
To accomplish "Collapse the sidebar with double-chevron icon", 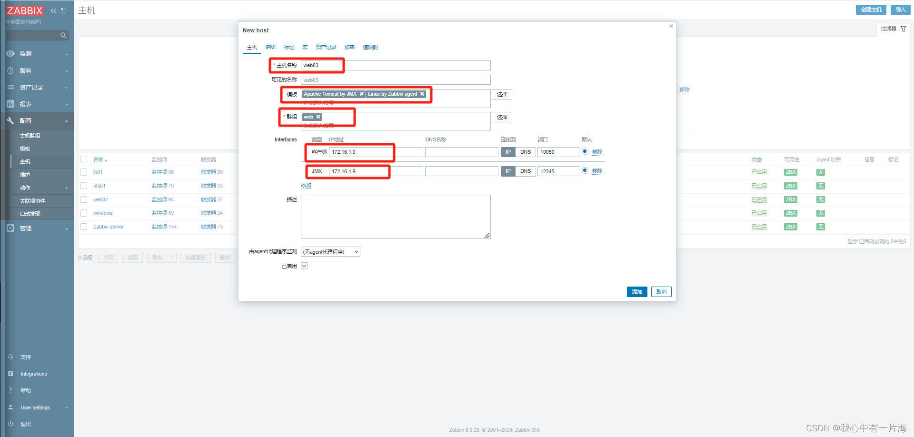I will pos(53,10).
